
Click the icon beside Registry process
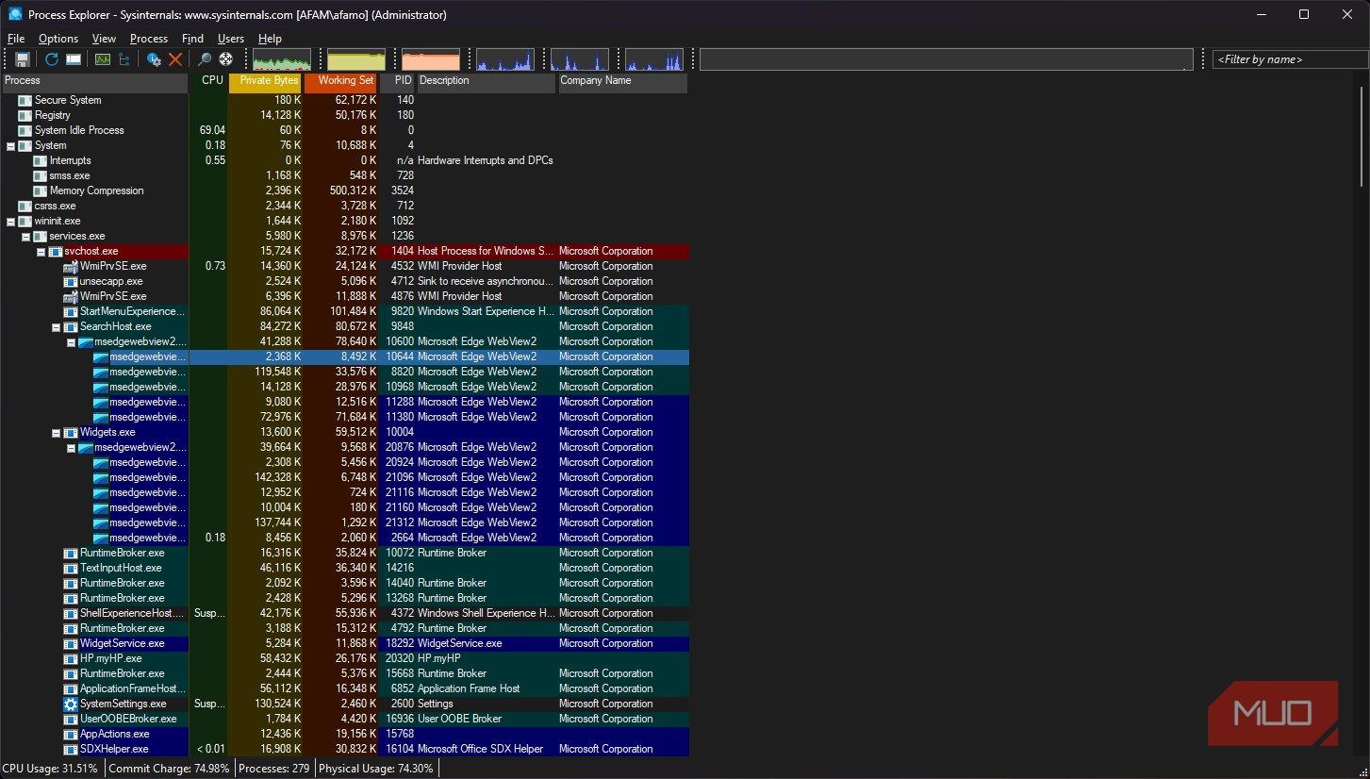point(25,115)
